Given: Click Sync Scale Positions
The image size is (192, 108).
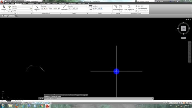Looking at the screenshot, I should [142, 11].
